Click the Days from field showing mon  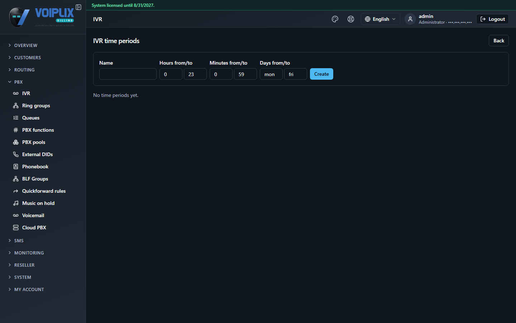click(271, 74)
